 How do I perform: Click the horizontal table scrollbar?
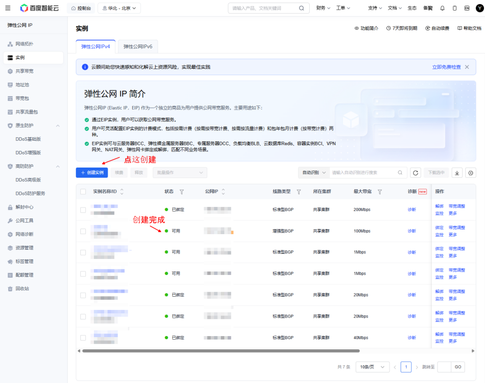click(x=221, y=351)
